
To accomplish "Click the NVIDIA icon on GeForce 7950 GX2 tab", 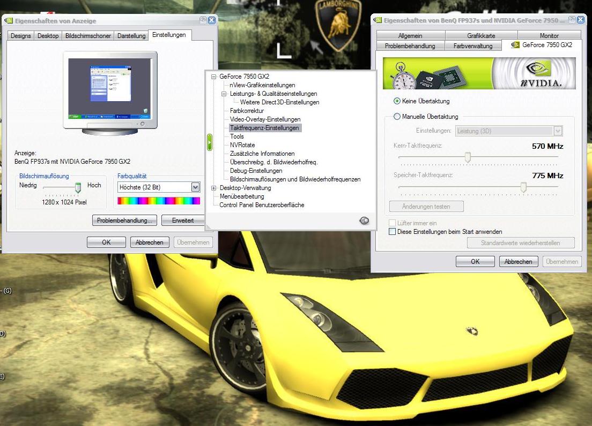I will [x=515, y=45].
